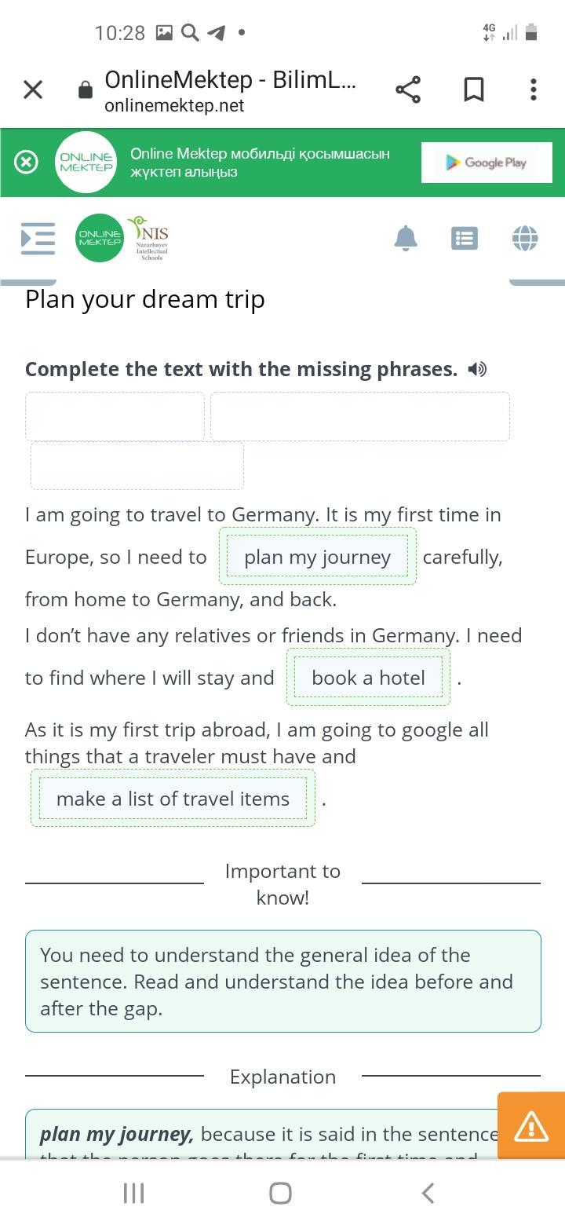The image size is (565, 1225).
Task: Select the 'plan my journey' phrase chip
Action: point(318,557)
